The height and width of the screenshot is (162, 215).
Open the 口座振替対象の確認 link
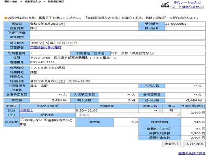tap(46, 48)
